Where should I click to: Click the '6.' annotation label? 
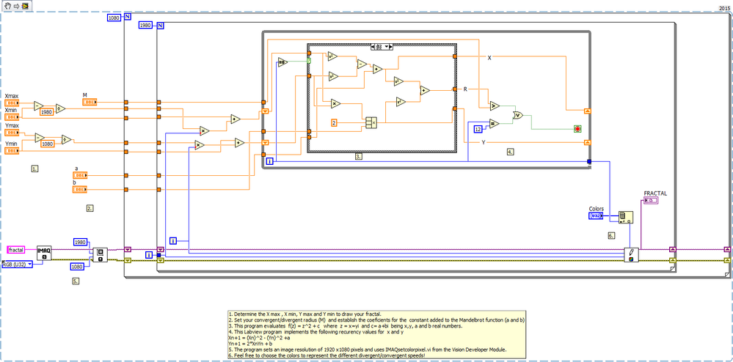611,236
